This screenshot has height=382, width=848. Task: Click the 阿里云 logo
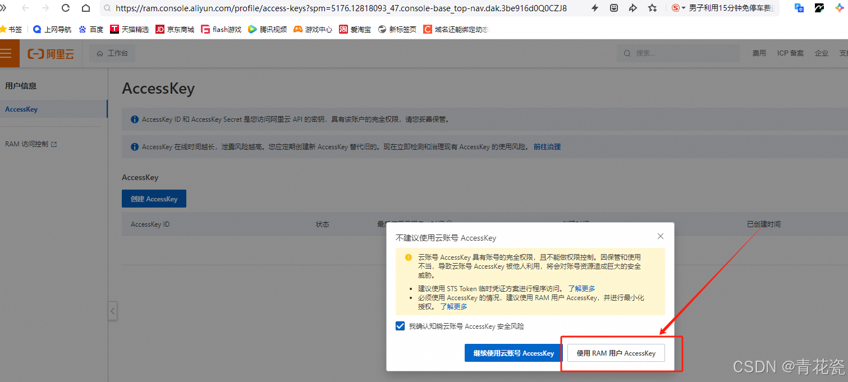click(51, 54)
